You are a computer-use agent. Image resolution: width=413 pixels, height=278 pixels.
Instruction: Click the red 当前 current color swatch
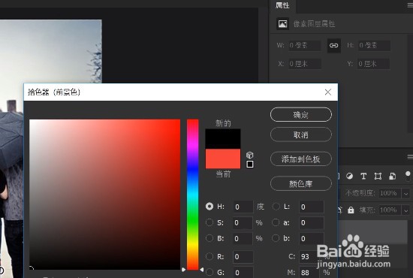tap(223, 159)
